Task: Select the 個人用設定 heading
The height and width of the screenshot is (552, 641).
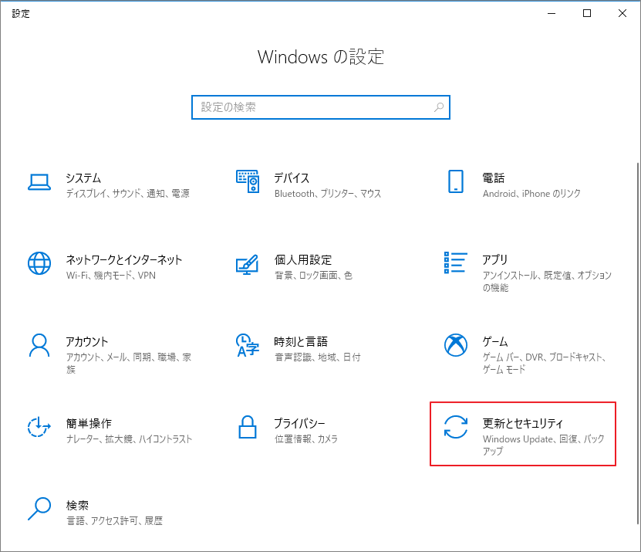Action: pos(303,260)
